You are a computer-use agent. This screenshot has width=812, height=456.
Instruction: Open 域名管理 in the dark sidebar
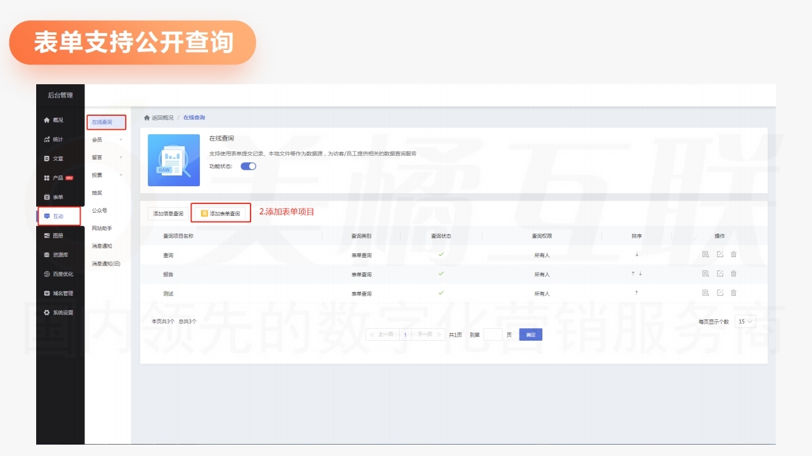pos(60,293)
